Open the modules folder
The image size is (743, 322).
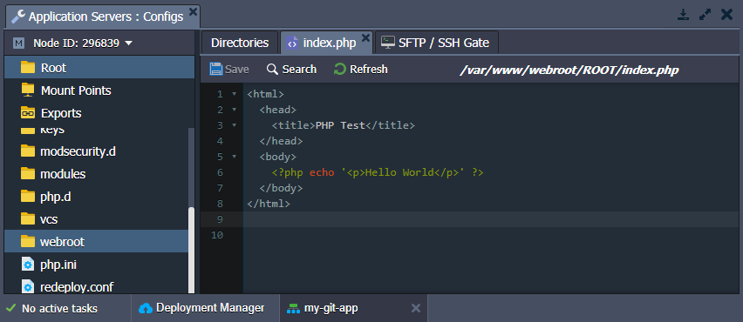(x=97, y=174)
